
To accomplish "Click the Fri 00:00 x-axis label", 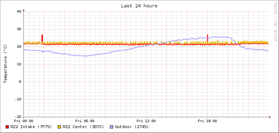I will pos(24,121).
